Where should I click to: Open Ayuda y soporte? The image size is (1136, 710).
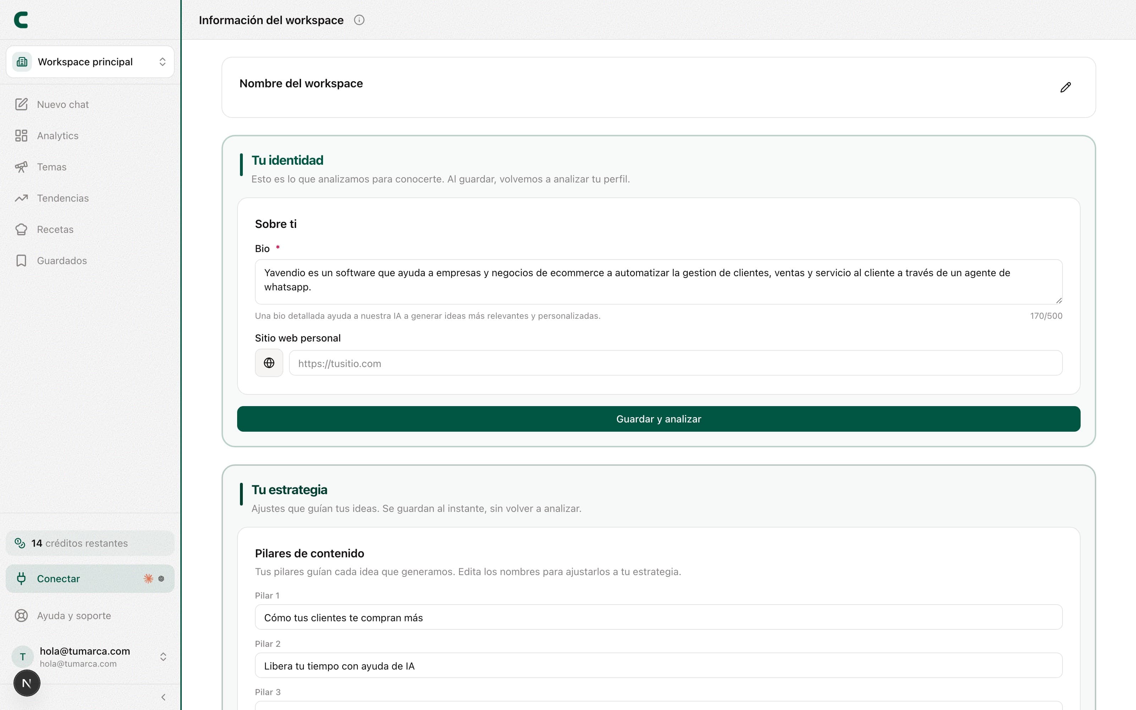[90, 616]
